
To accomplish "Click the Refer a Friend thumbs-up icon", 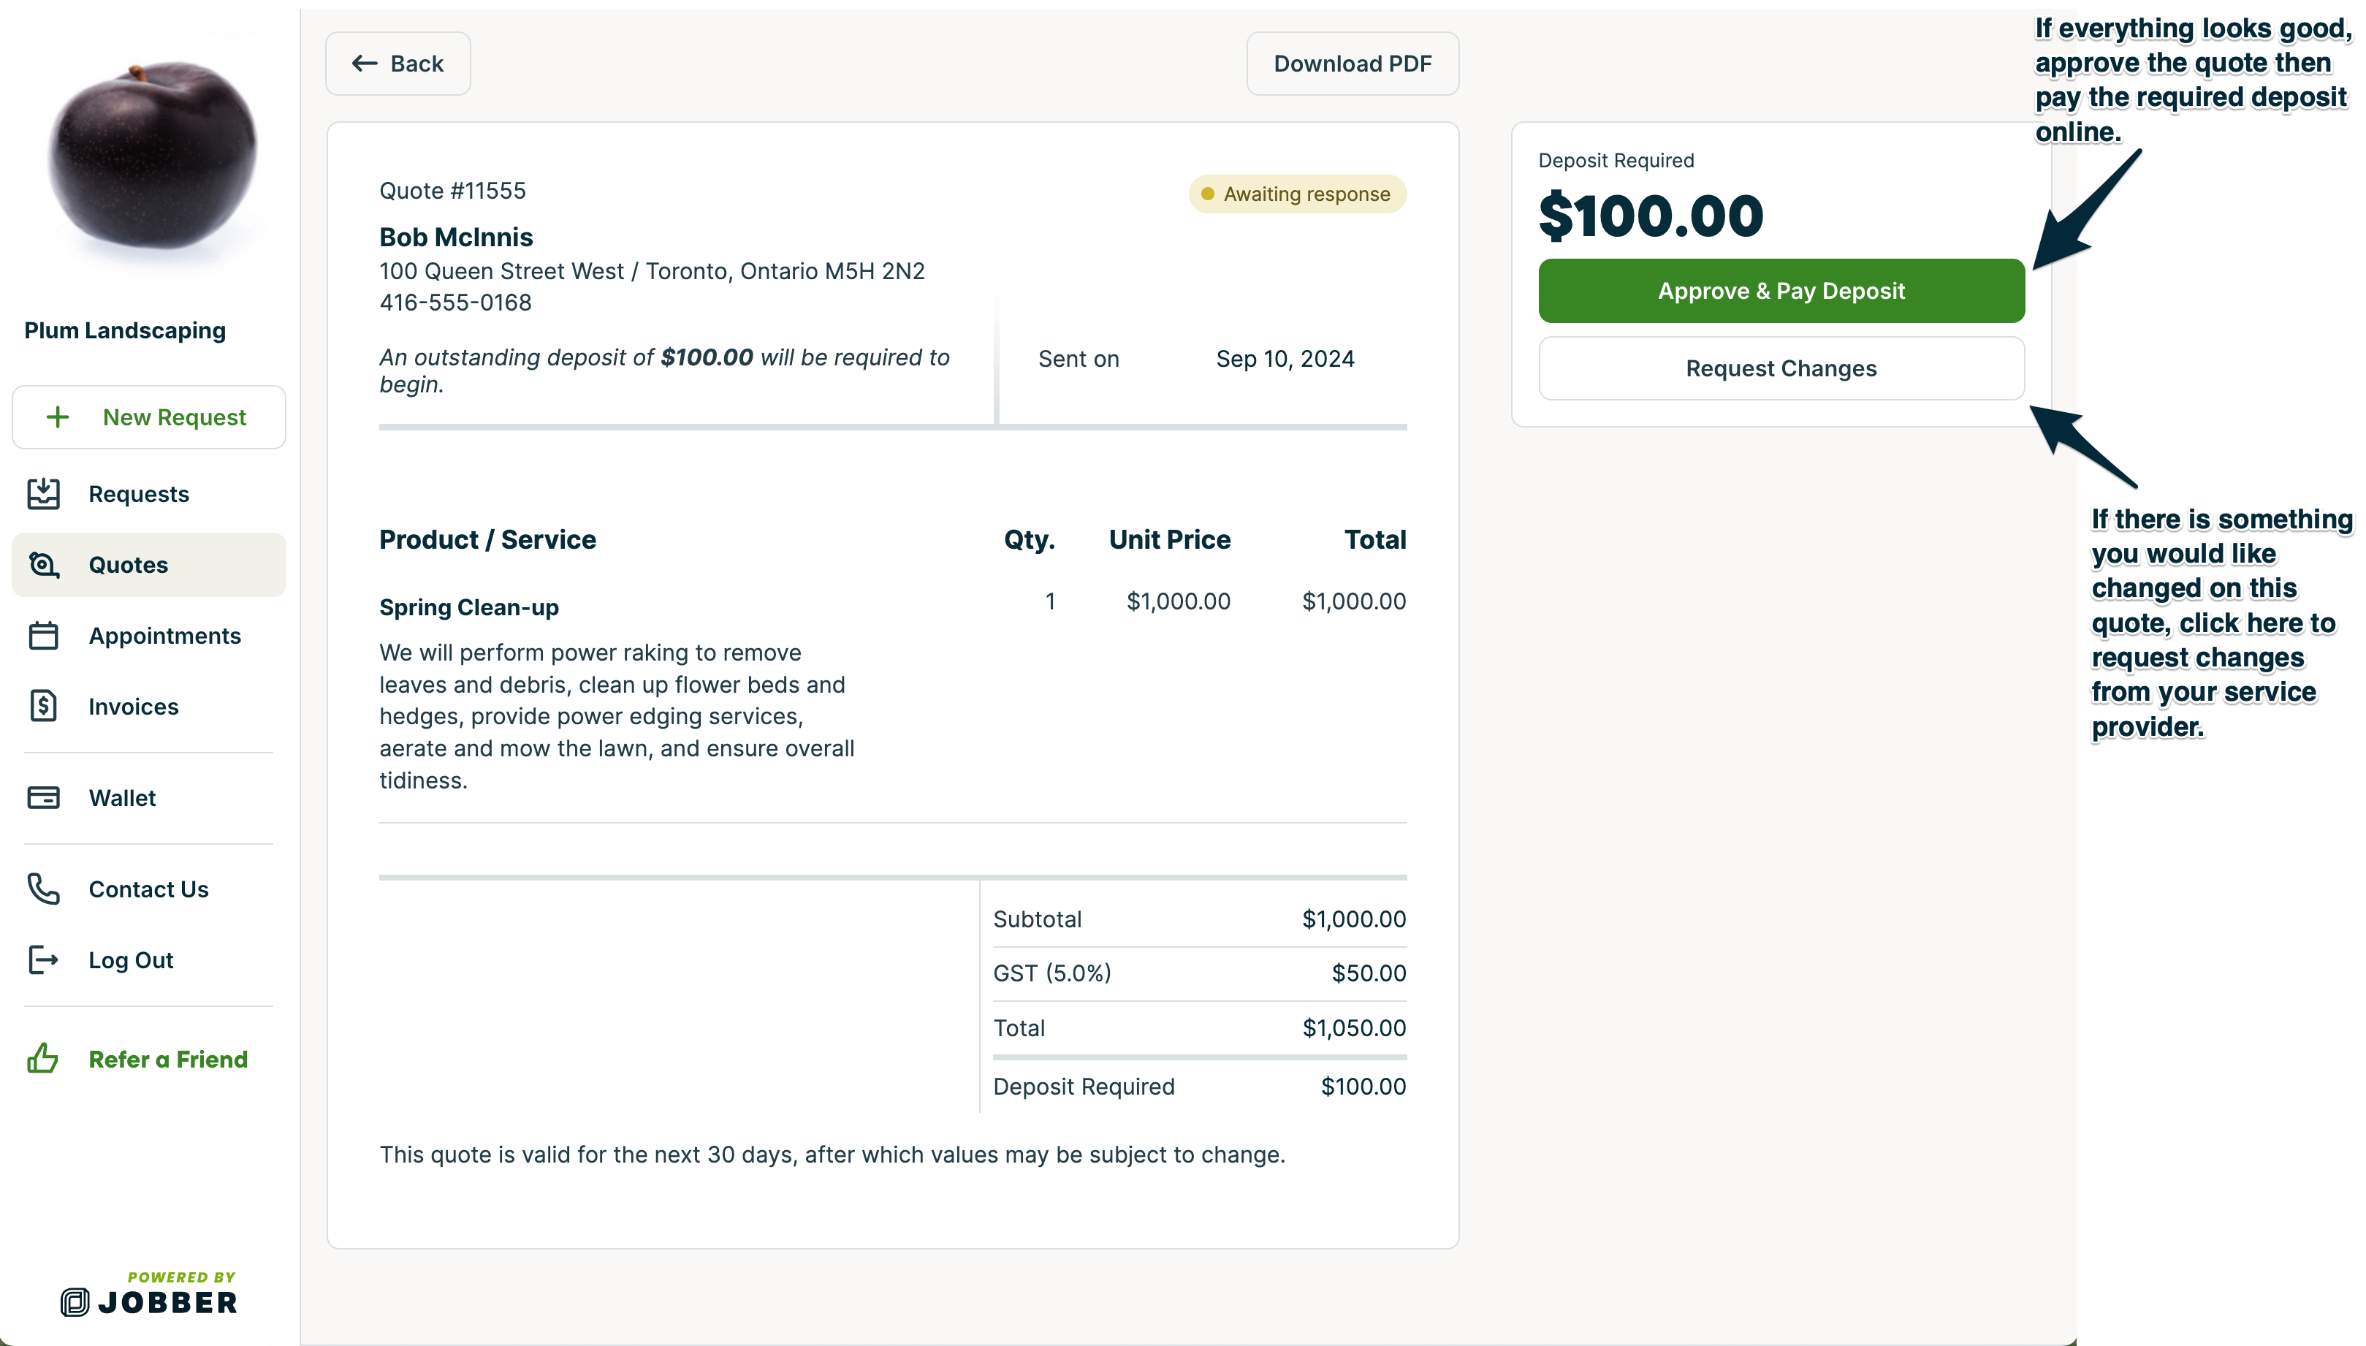I will pos(43,1059).
